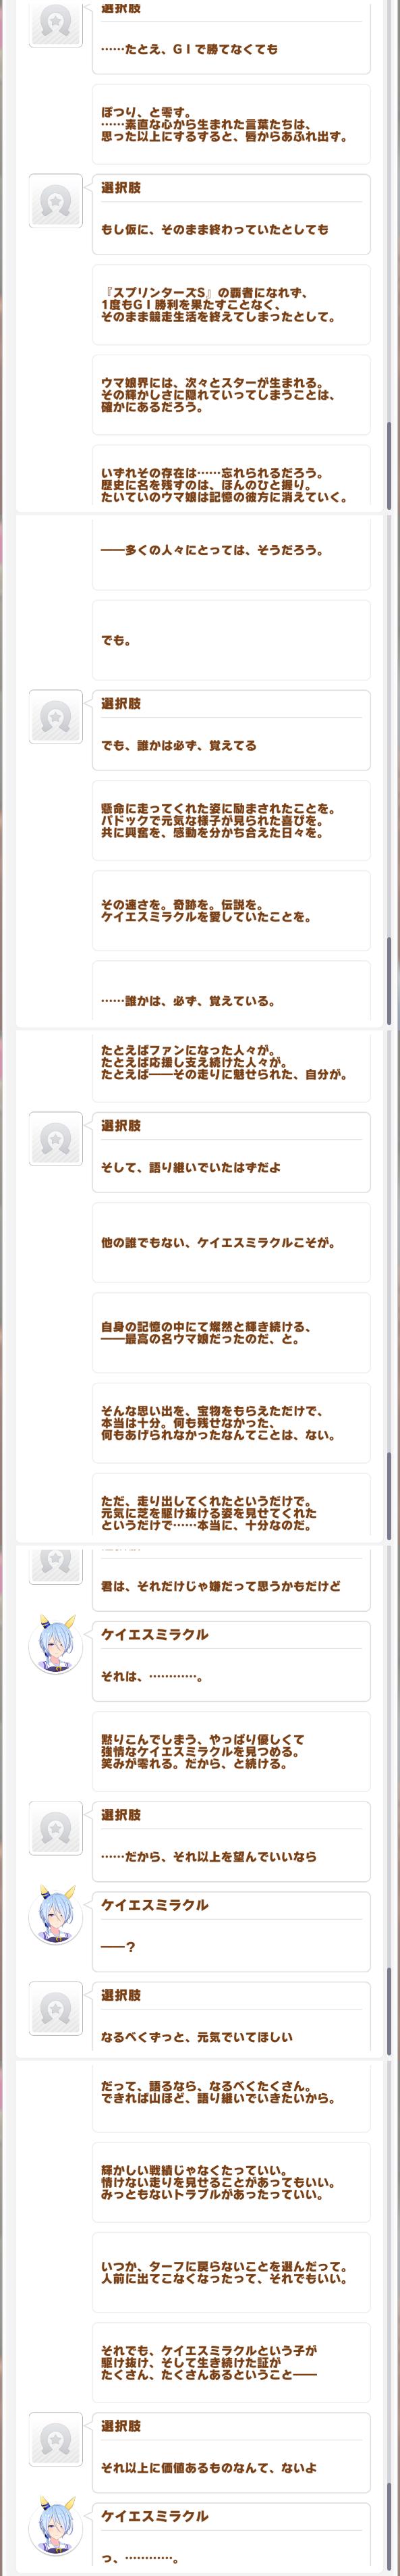Select trainer avatar next to 'なるべくずっと、元気でいてほしい'
The width and height of the screenshot is (400, 2576).
56,2008
